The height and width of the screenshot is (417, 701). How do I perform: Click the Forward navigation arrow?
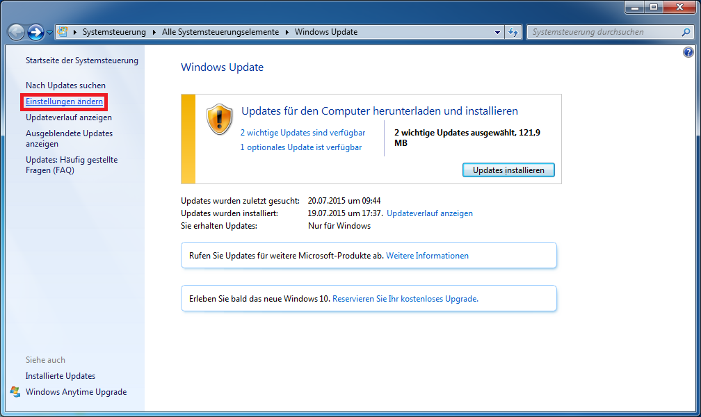point(35,32)
